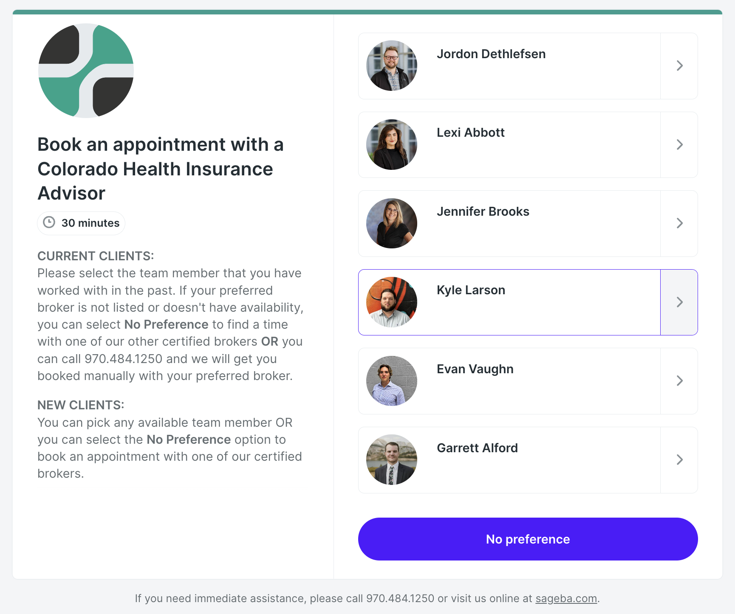Open the sageba.com link

tap(565, 598)
